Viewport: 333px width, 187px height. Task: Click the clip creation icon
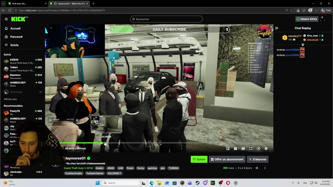(235, 149)
